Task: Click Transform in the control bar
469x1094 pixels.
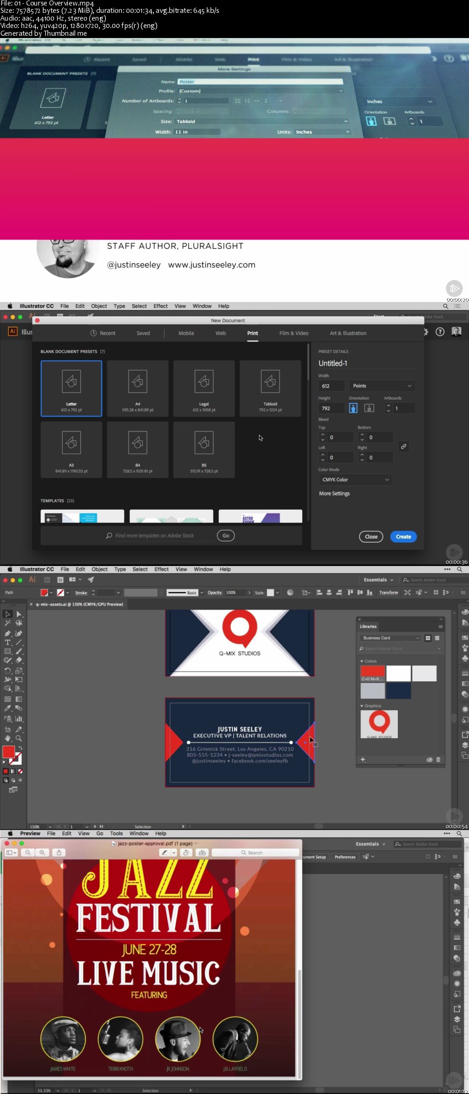Action: [388, 593]
